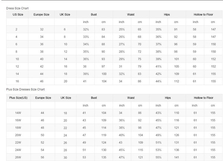Click the US Size column header
Screen dimensions: 223x161
point(18,14)
